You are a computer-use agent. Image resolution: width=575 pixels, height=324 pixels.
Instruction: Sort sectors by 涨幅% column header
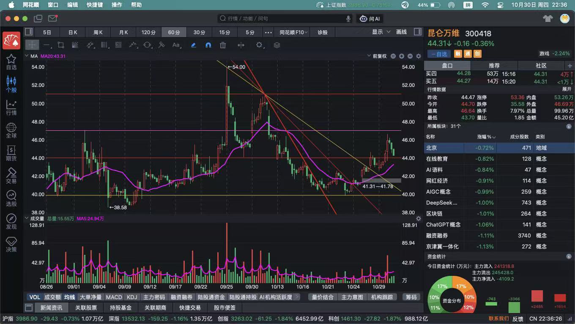coord(487,137)
